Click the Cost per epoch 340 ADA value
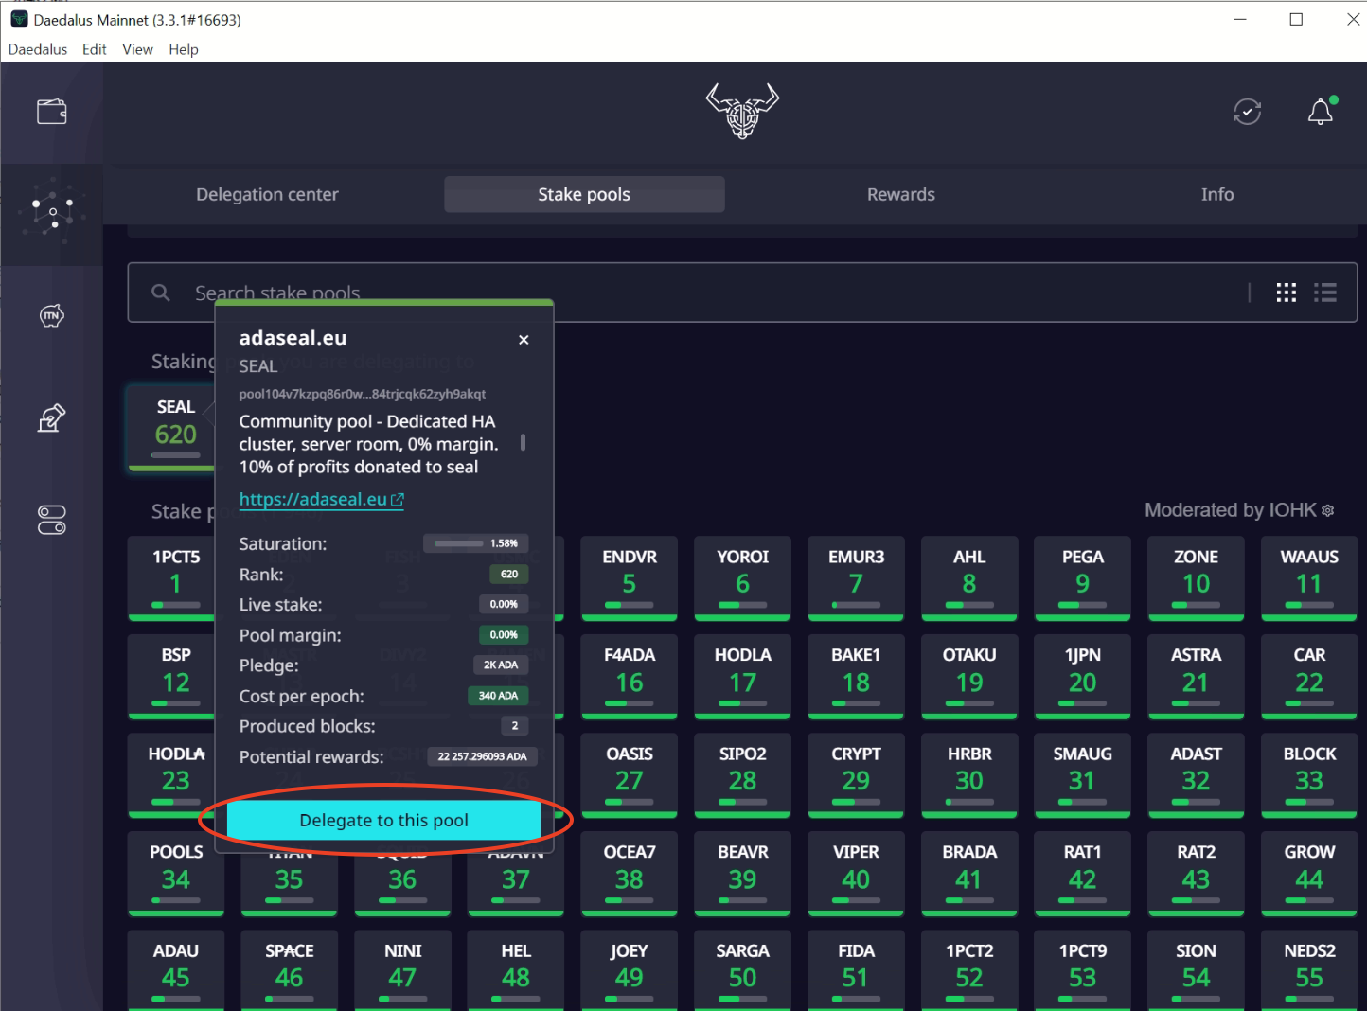Image resolution: width=1367 pixels, height=1011 pixels. tap(498, 696)
